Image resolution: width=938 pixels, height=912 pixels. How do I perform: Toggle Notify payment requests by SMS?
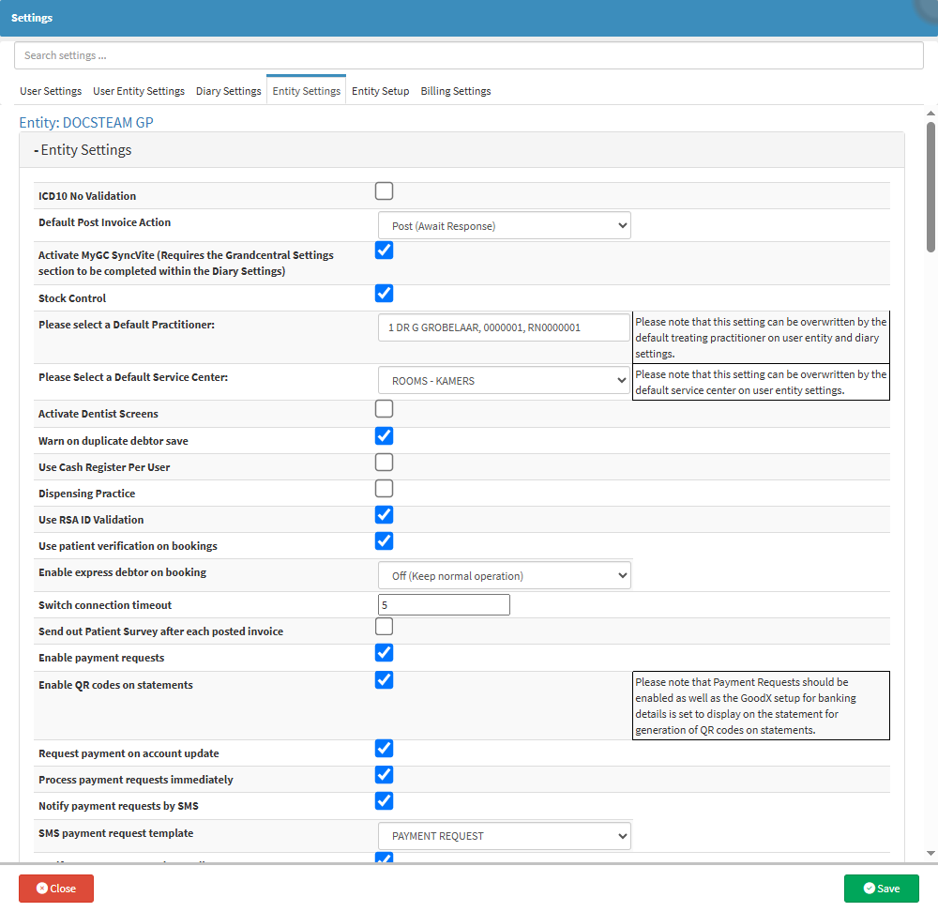[384, 801]
